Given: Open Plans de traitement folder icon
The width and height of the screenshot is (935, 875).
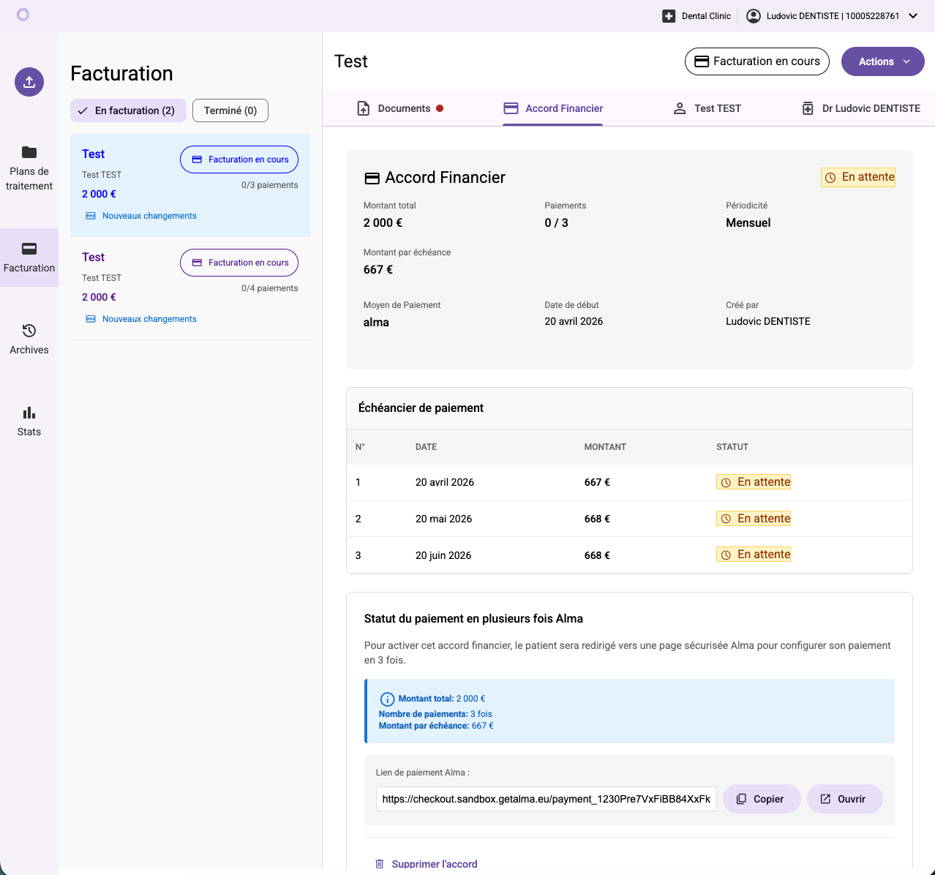Looking at the screenshot, I should (29, 152).
